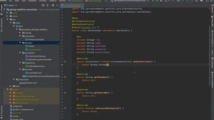Run with coverage icon in the toolbar
The width and height of the screenshot is (214, 120).
click(x=162, y=1)
